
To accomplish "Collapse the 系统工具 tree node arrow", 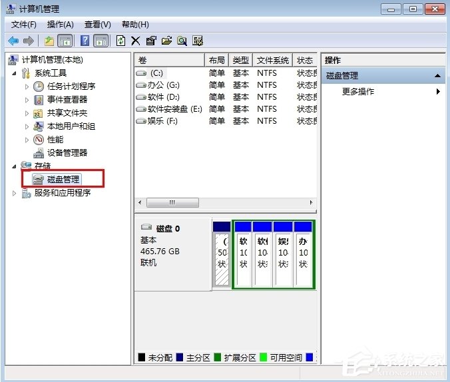I will [x=14, y=73].
